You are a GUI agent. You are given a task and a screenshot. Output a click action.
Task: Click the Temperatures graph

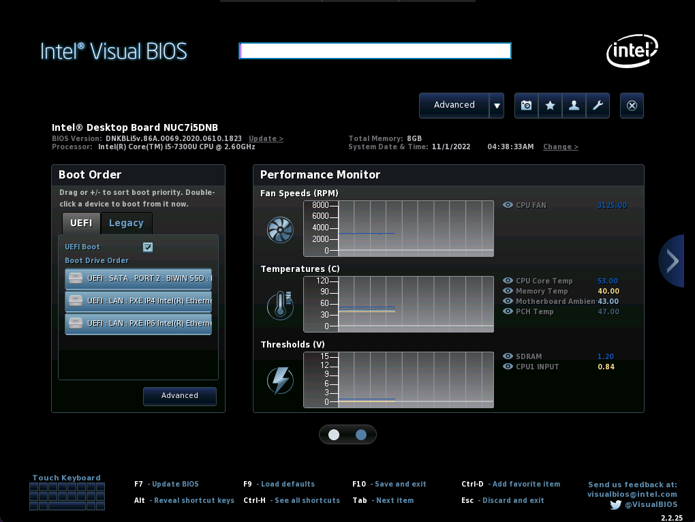click(x=399, y=305)
